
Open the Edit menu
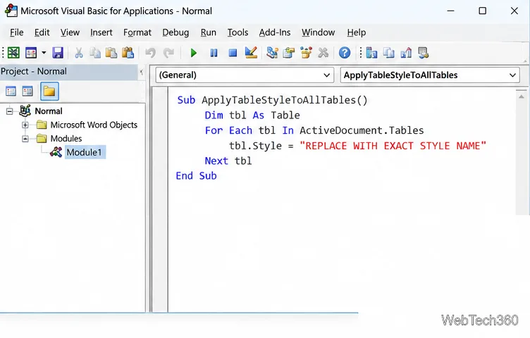pyautogui.click(x=42, y=32)
